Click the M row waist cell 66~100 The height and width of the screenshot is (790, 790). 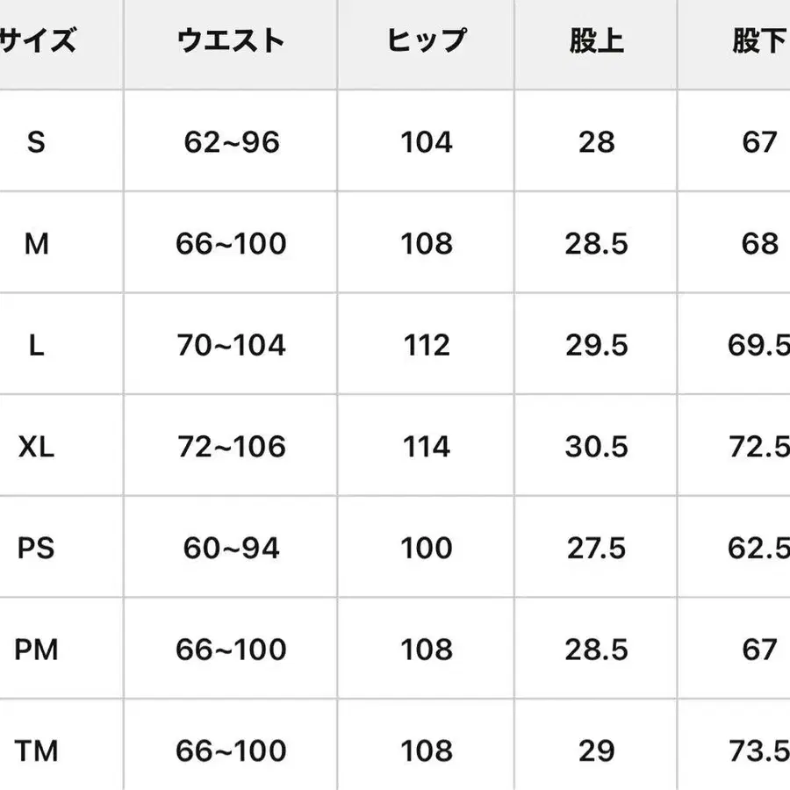[x=232, y=244]
